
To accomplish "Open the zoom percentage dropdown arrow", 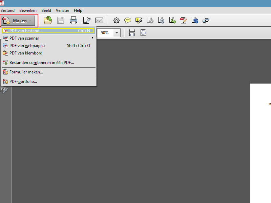I will [x=117, y=33].
